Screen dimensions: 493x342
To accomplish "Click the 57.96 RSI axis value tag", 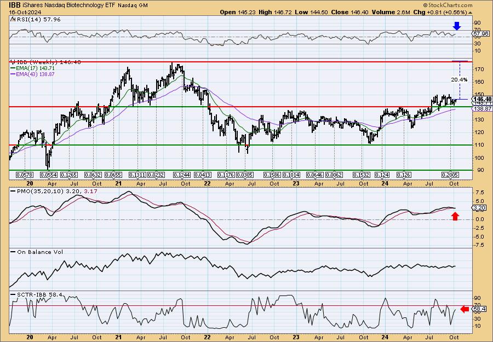I will 481,33.
